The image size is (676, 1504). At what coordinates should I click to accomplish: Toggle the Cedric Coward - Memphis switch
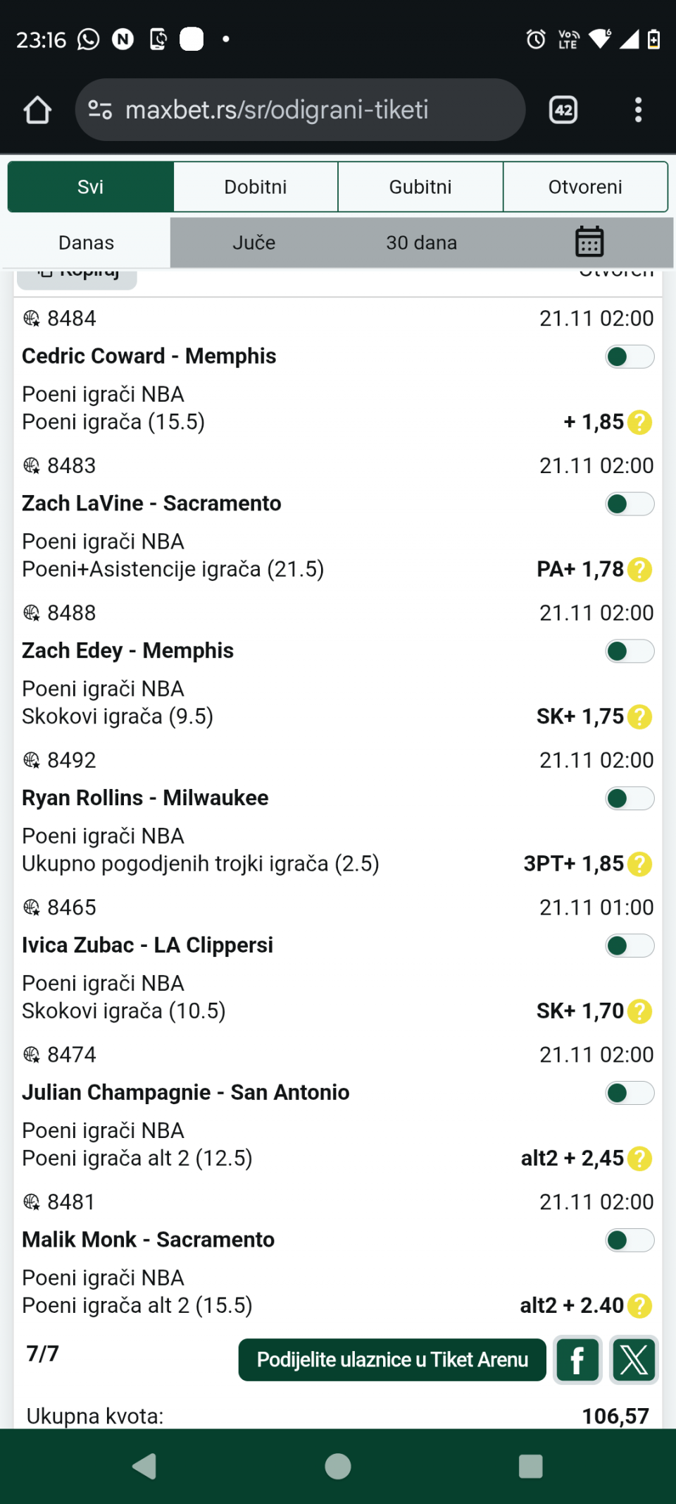tap(630, 357)
